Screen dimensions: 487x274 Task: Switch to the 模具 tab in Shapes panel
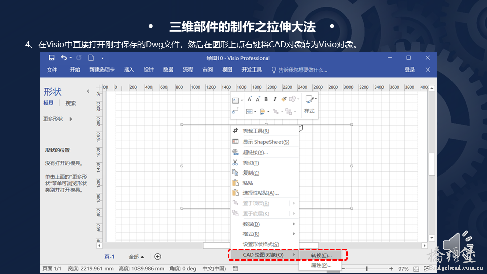48,103
